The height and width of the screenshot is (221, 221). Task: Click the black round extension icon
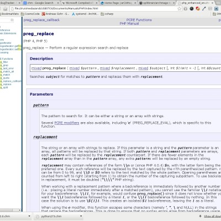(192, 9)
